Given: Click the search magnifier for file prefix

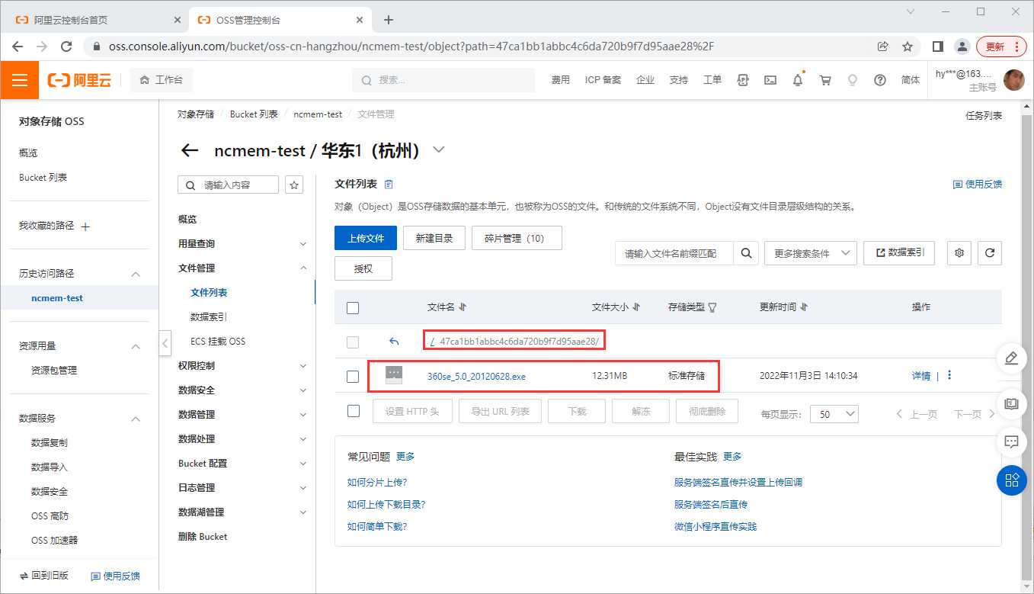Looking at the screenshot, I should pos(746,253).
